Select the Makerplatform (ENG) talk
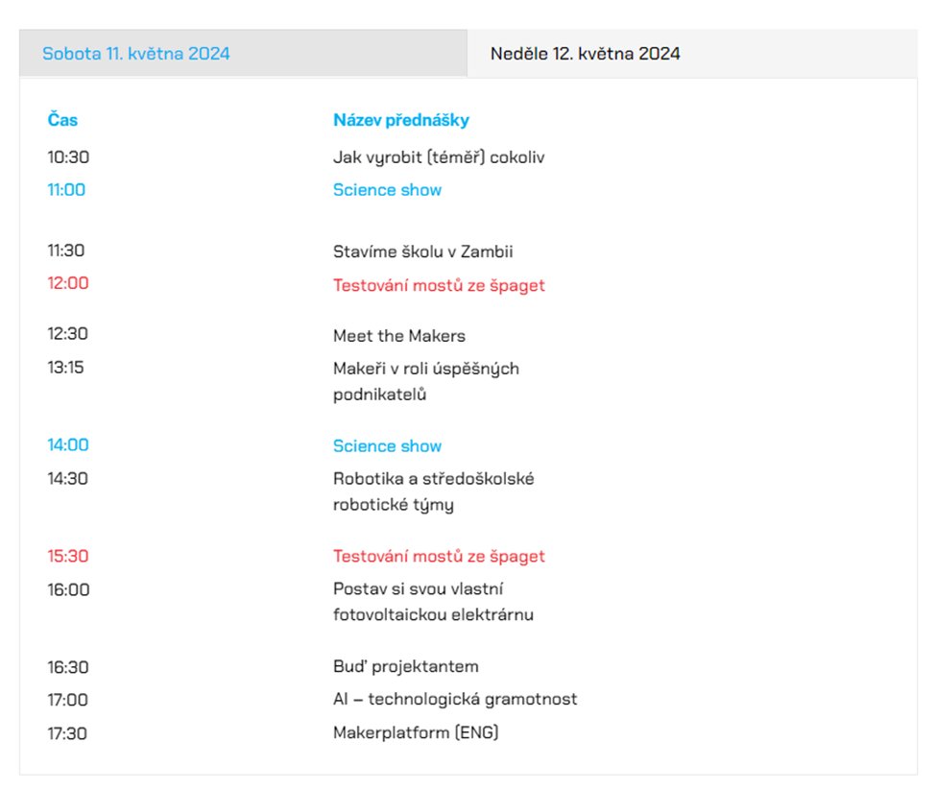 (x=416, y=732)
